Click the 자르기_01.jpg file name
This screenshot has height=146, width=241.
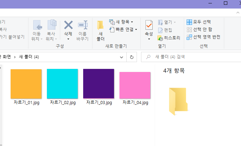26,102
